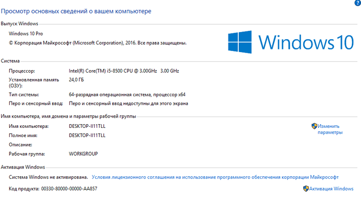Click the Windows 10 Pro edition text

[x=26, y=34]
